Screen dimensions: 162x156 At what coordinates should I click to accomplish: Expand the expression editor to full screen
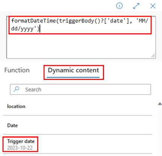136,6
